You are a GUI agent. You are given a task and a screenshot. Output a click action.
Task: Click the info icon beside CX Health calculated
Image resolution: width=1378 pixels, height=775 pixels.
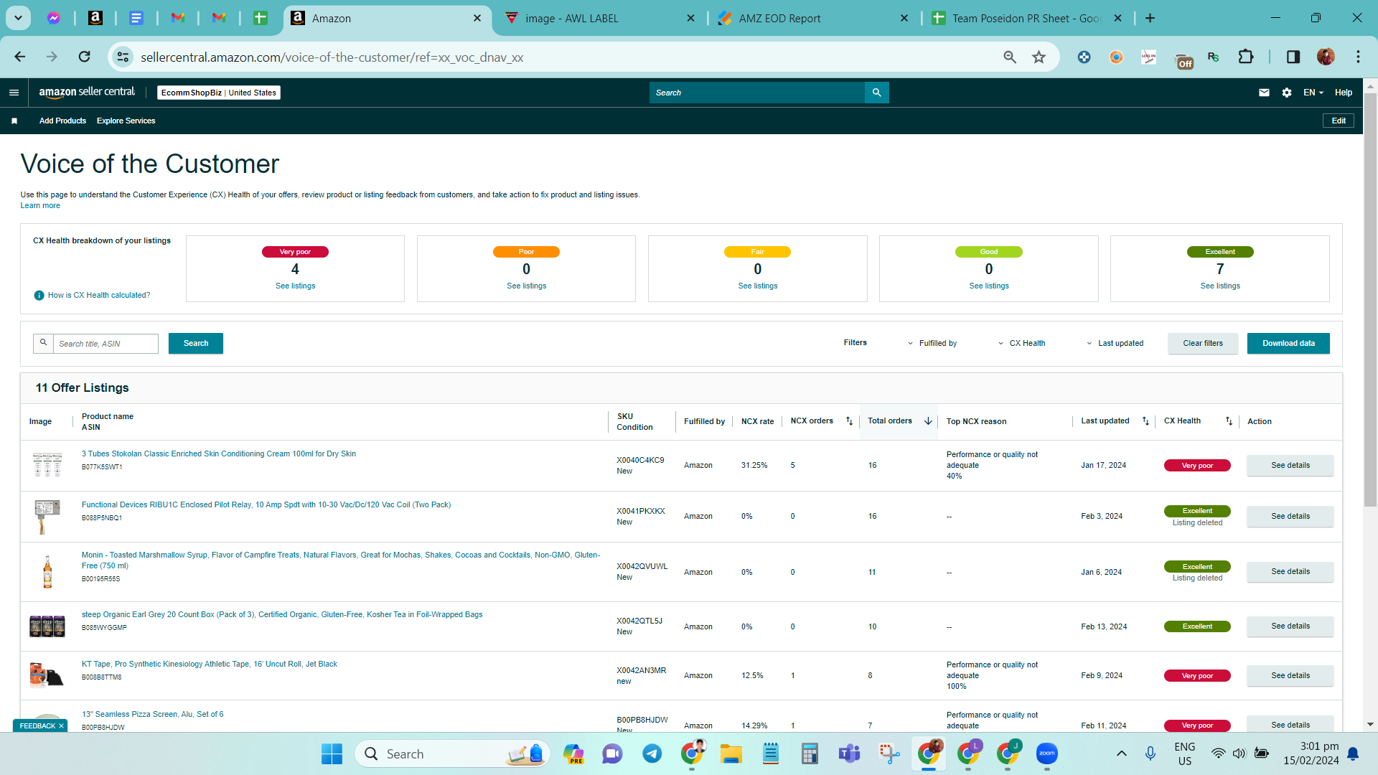click(x=39, y=296)
